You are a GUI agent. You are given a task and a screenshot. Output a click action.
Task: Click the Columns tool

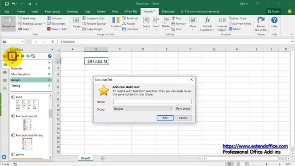[x=55, y=18]
